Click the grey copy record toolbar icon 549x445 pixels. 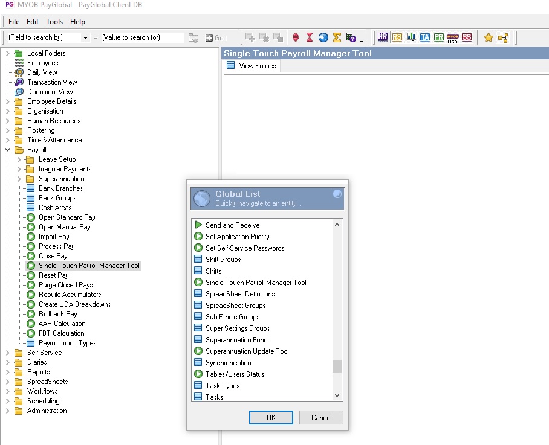pos(278,37)
